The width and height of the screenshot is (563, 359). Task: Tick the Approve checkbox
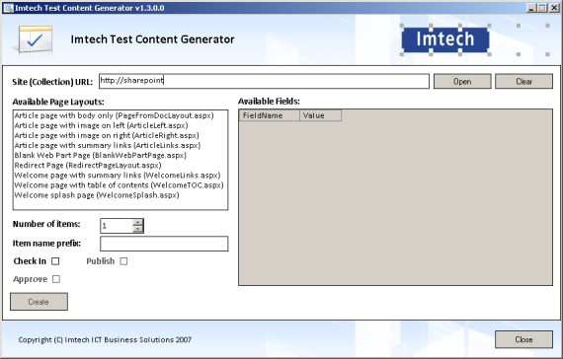(x=56, y=279)
